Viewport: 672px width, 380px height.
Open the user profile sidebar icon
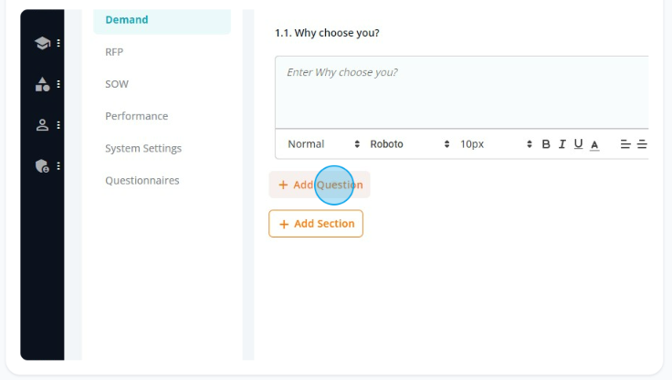click(42, 125)
